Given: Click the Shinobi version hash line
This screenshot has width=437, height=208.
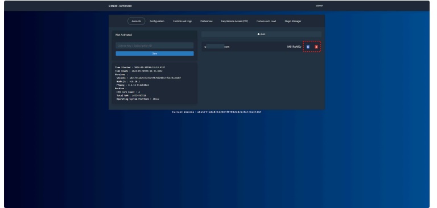Looking at the screenshot, I should 149,78.
